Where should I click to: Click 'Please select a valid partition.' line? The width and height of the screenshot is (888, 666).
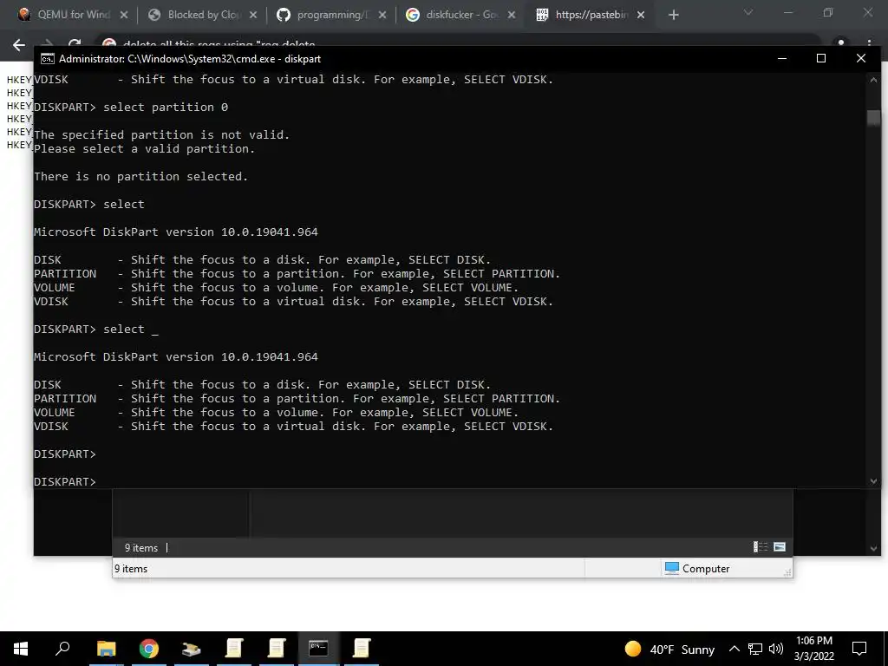pyautogui.click(x=145, y=149)
